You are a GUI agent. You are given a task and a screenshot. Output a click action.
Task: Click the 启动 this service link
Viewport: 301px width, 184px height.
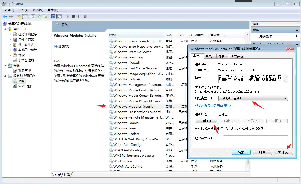click(x=57, y=46)
